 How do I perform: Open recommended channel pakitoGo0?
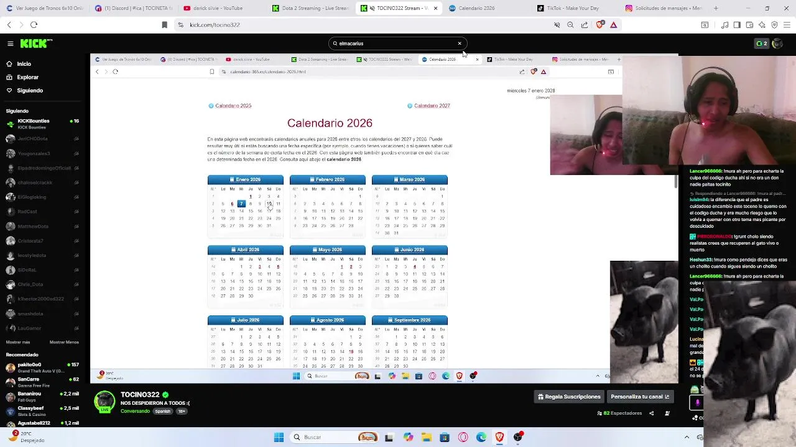[42, 368]
